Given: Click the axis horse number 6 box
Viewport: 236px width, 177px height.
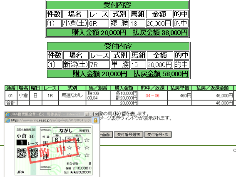Looking at the screenshot, I should pyautogui.click(x=57, y=140).
